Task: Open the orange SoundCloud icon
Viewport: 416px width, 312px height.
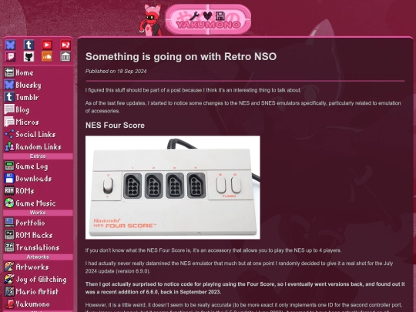Action: [x=47, y=56]
